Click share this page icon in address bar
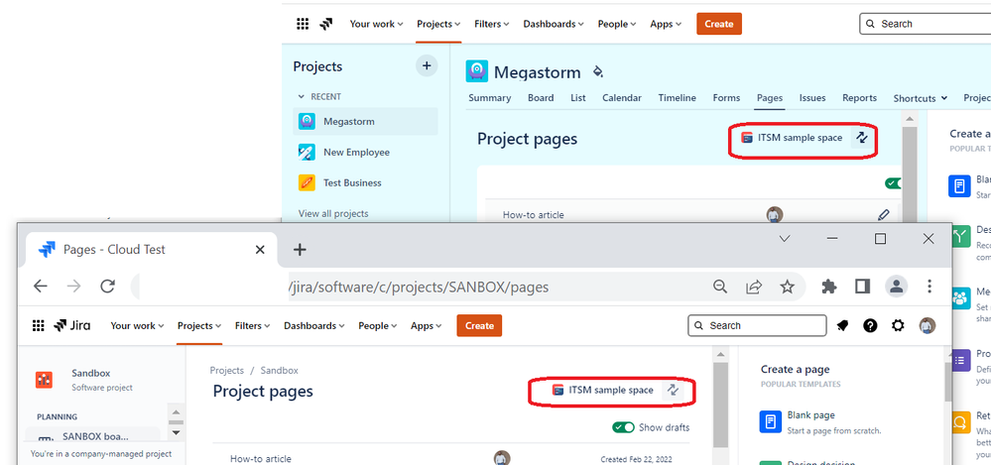This screenshot has width=991, height=465. [x=753, y=287]
